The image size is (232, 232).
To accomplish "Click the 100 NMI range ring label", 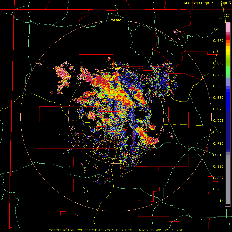I will click(x=116, y=20).
